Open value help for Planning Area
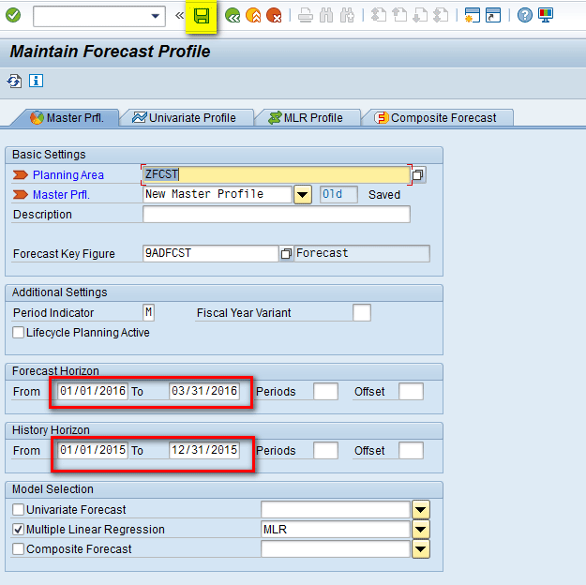586x585 pixels. coord(418,175)
